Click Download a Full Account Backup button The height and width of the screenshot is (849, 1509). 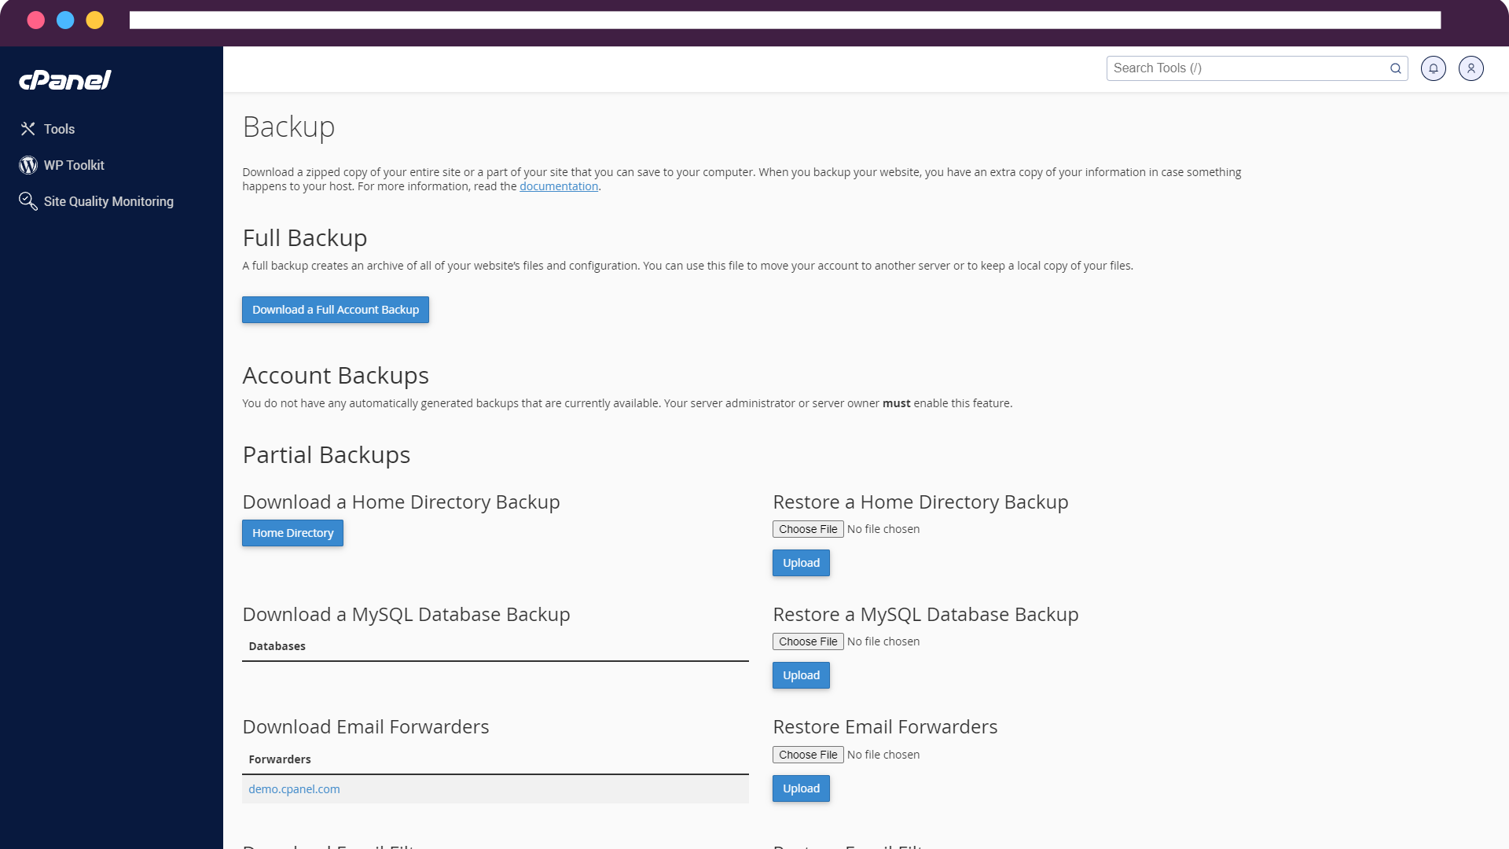[x=336, y=309]
